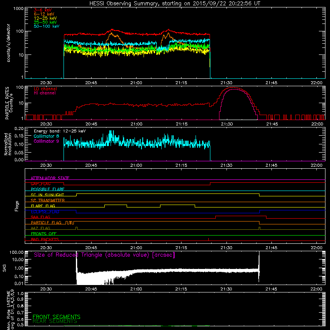Click the 0.7 tick on the livetime axis
Image resolution: width=330 pixels, height=330 pixels.
tap(20, 313)
